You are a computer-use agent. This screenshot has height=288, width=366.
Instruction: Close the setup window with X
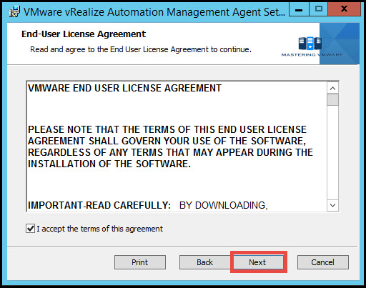click(x=344, y=9)
